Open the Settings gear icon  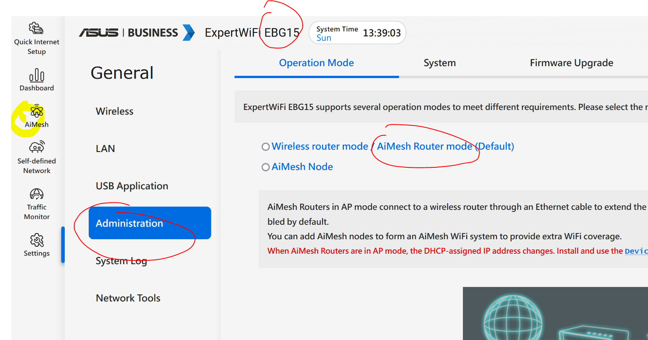point(37,240)
